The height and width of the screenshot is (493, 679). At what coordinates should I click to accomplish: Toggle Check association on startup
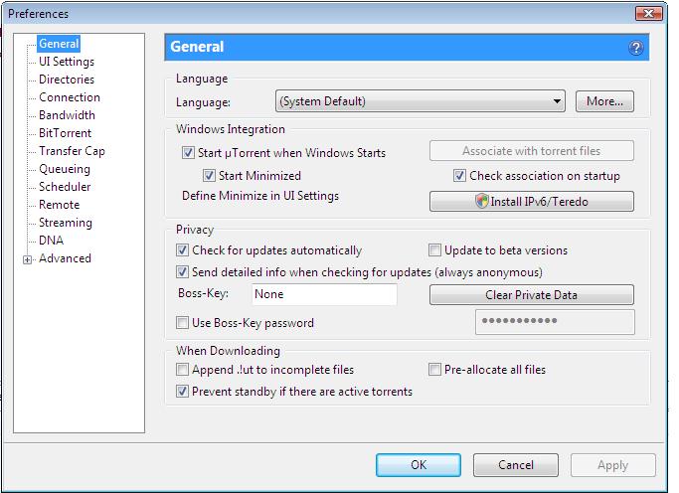459,176
